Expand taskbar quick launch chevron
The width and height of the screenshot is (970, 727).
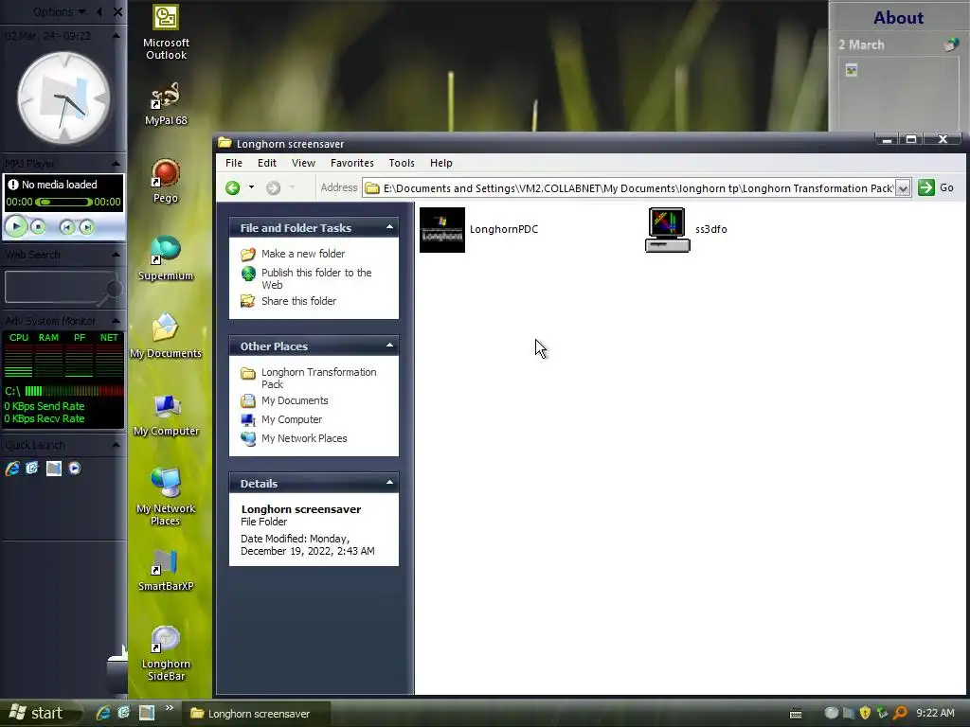[170, 708]
